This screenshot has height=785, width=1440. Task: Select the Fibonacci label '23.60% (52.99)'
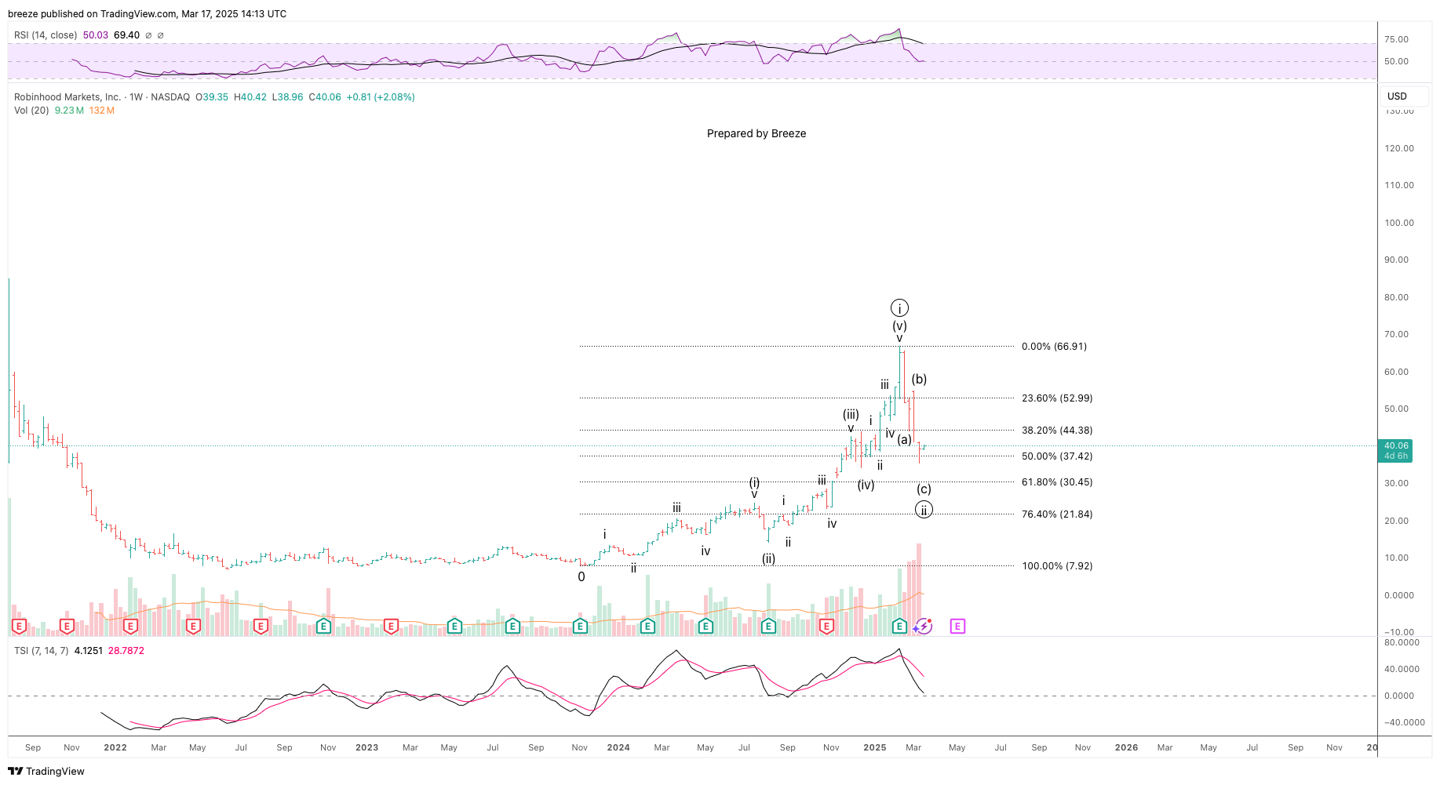pyautogui.click(x=1057, y=398)
